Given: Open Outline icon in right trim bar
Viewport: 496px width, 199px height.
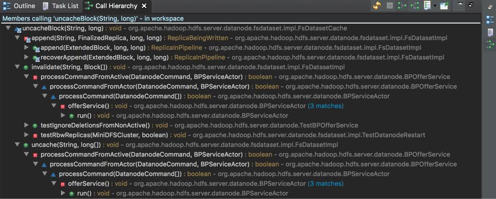Looking at the screenshot, I should [490, 20].
